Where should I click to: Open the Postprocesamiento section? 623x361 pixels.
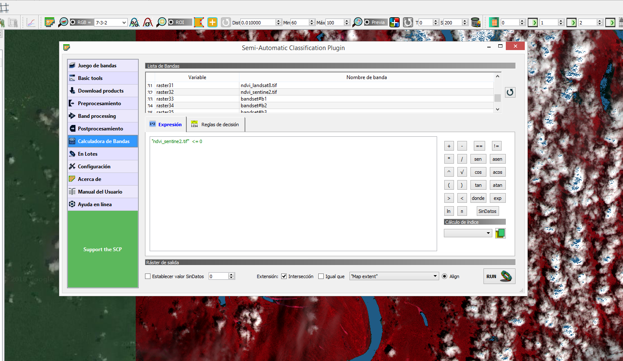(x=103, y=128)
